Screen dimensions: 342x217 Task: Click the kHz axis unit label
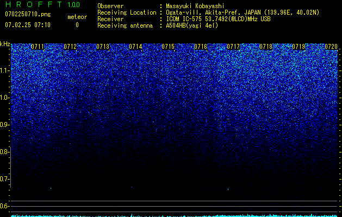(x=5, y=44)
